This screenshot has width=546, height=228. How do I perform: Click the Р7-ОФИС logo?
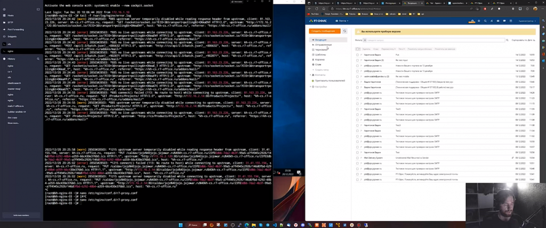click(x=318, y=21)
